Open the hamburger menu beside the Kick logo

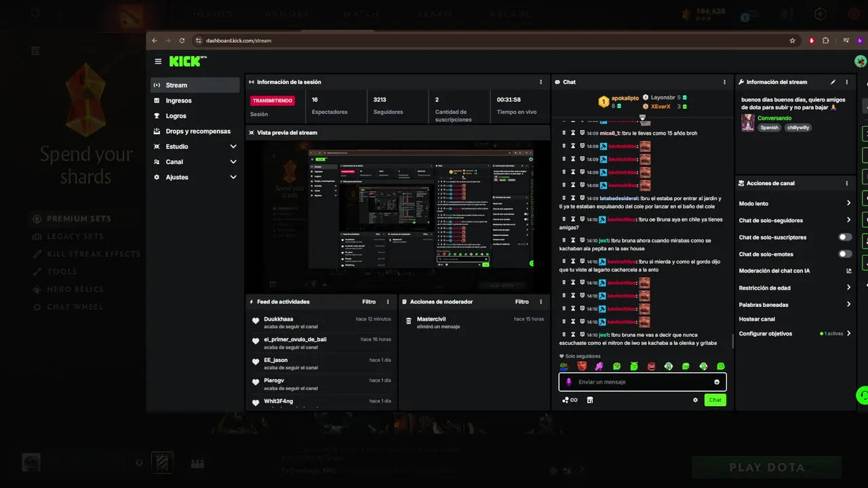tap(158, 62)
